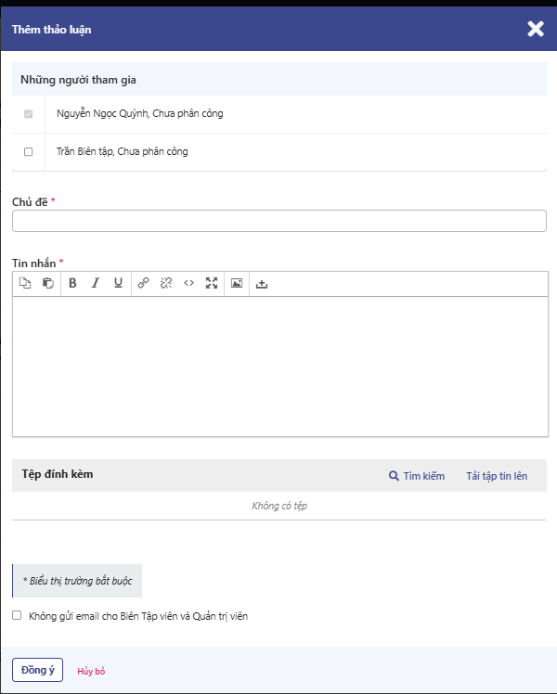This screenshot has width=557, height=694.
Task: Click the Hủy bỏ cancel link
Action: [x=91, y=671]
